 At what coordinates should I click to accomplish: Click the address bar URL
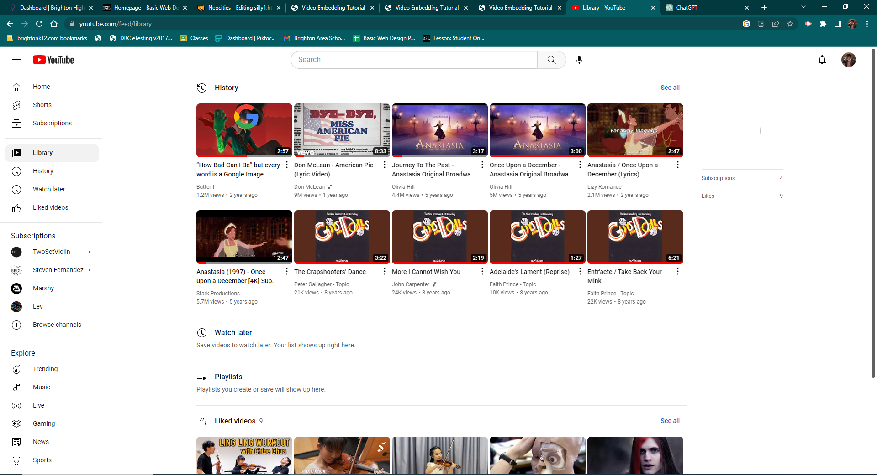pyautogui.click(x=116, y=24)
